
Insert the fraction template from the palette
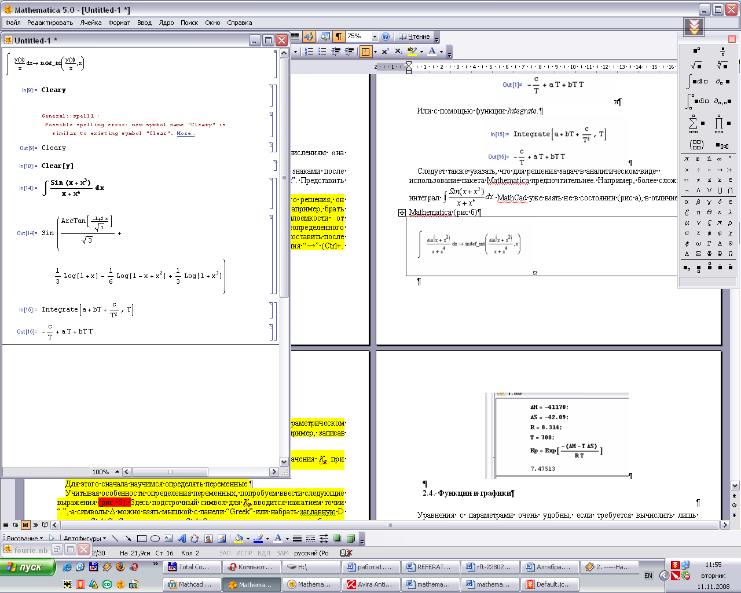[x=722, y=51]
